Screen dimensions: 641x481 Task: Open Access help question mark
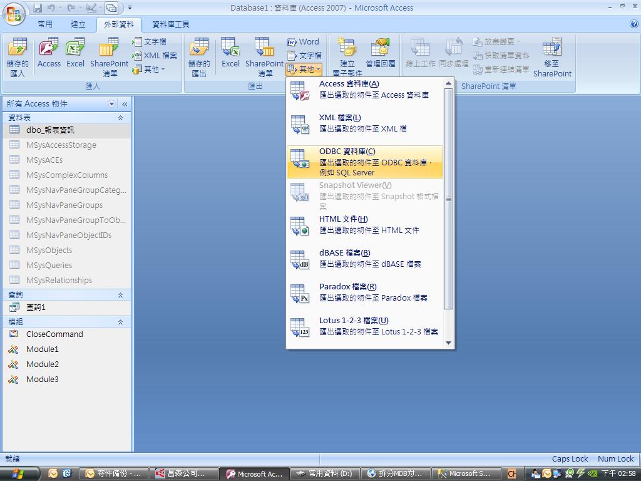(x=634, y=24)
